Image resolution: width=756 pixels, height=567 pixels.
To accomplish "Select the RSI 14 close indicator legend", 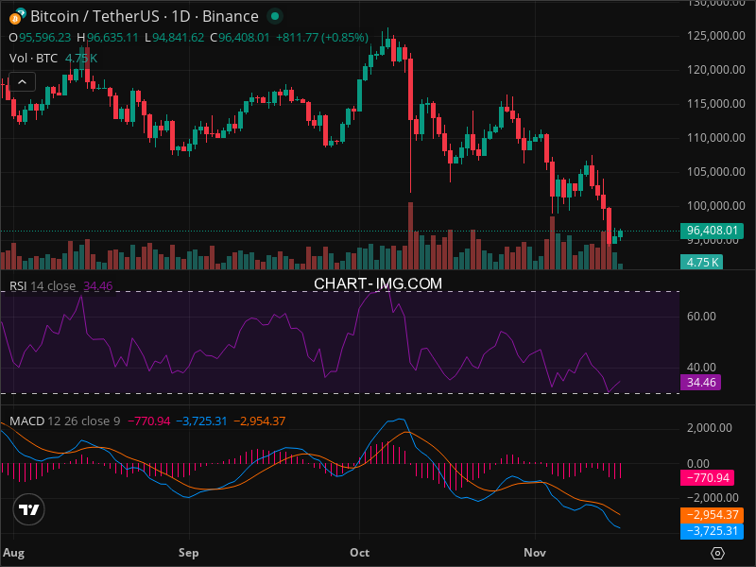I will tap(43, 285).
